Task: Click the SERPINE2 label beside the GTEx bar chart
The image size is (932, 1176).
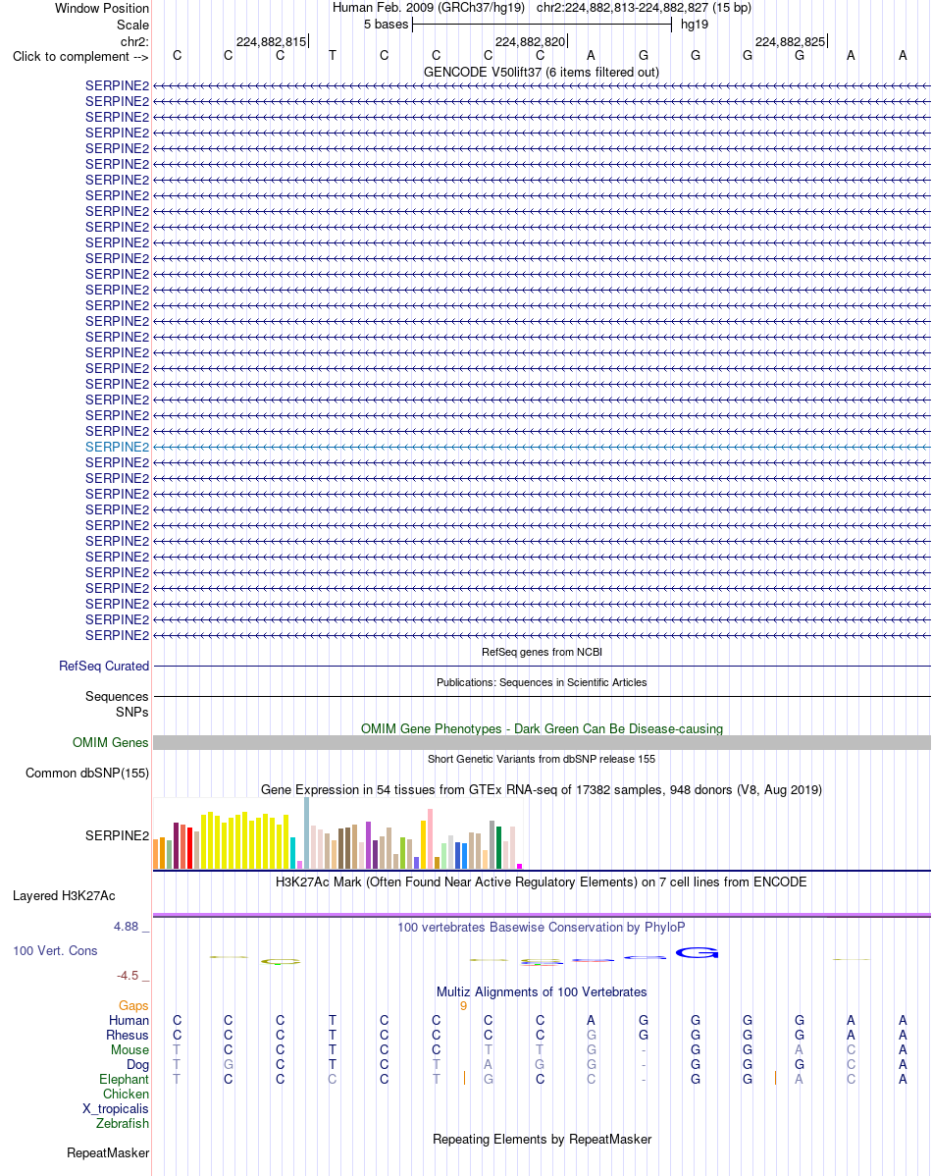Action: (117, 835)
